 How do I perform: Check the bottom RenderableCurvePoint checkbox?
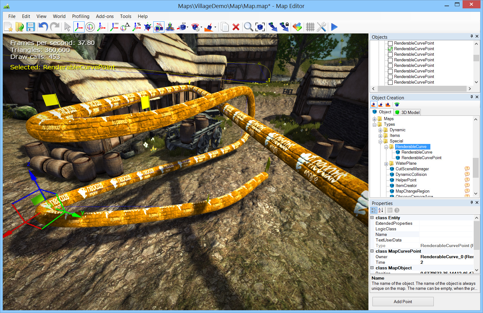pos(390,82)
